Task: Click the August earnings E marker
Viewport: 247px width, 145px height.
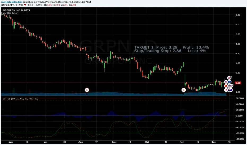Action: [x=87, y=90]
